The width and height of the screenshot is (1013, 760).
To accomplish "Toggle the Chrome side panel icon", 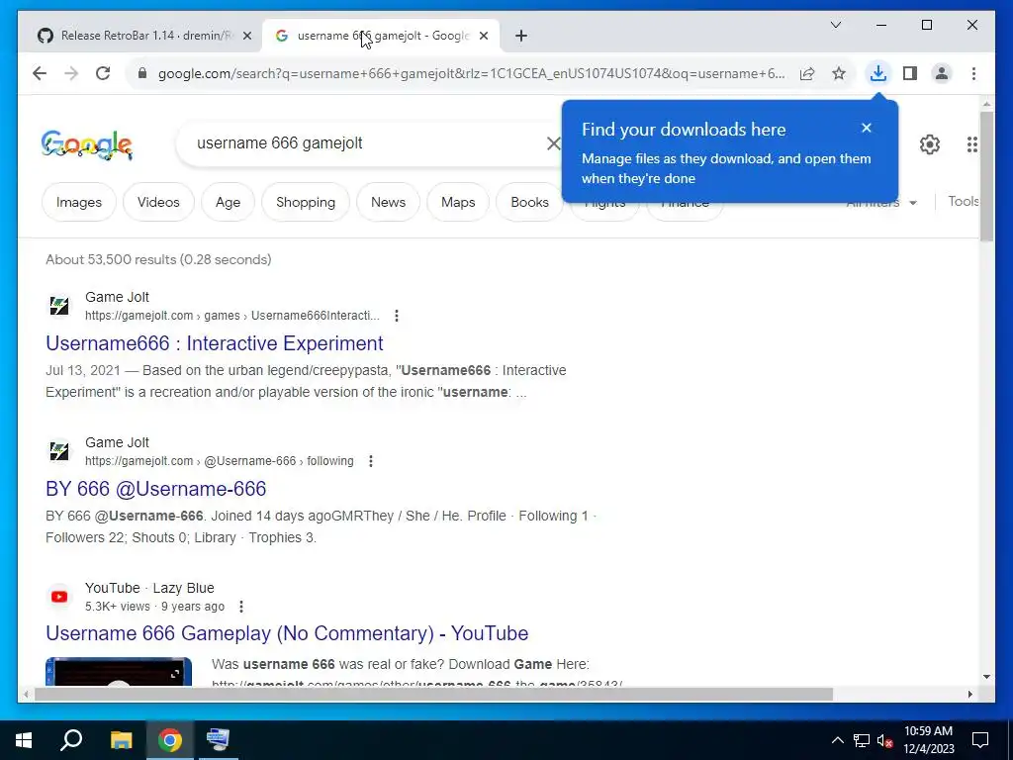I will tap(910, 73).
